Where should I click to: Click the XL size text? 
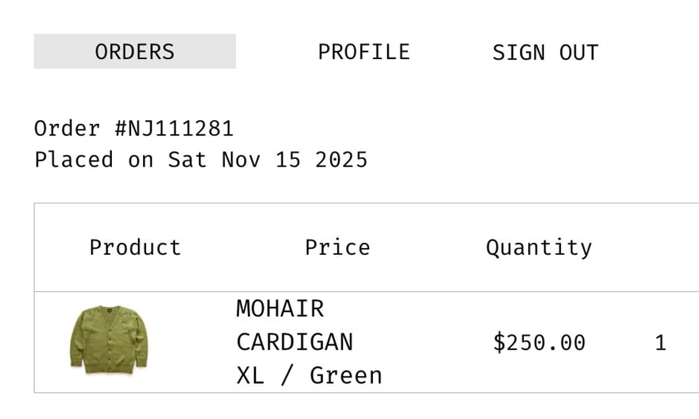[x=250, y=375]
